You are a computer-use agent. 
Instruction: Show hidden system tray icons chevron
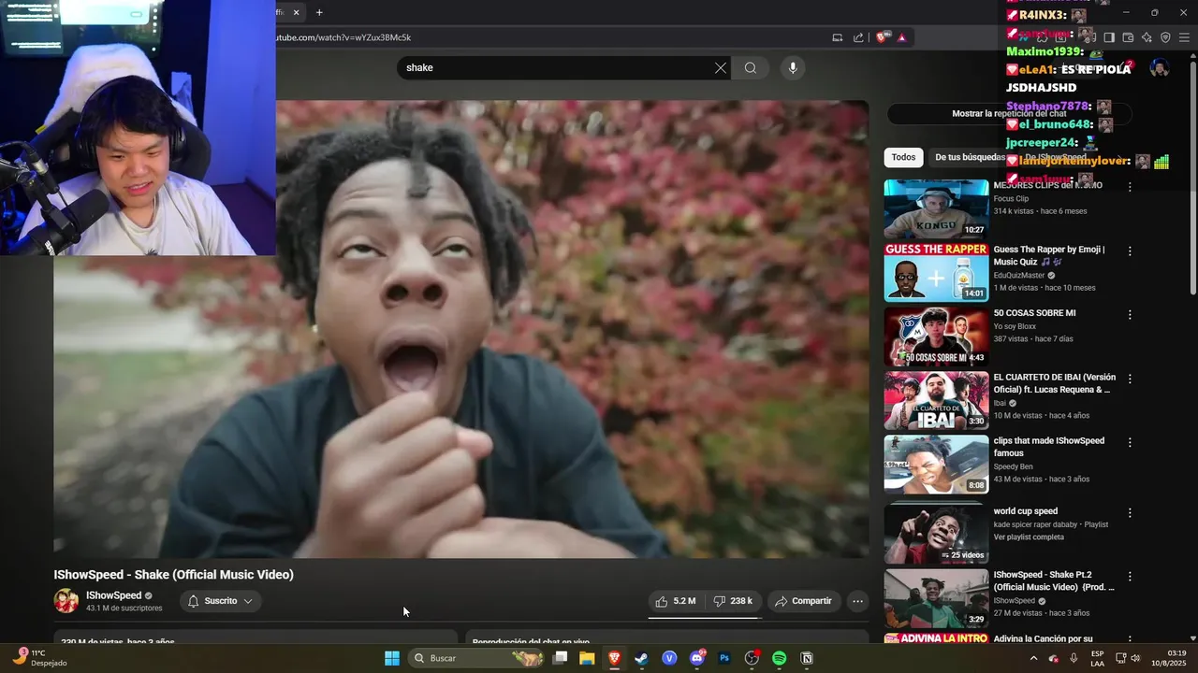[1033, 658]
